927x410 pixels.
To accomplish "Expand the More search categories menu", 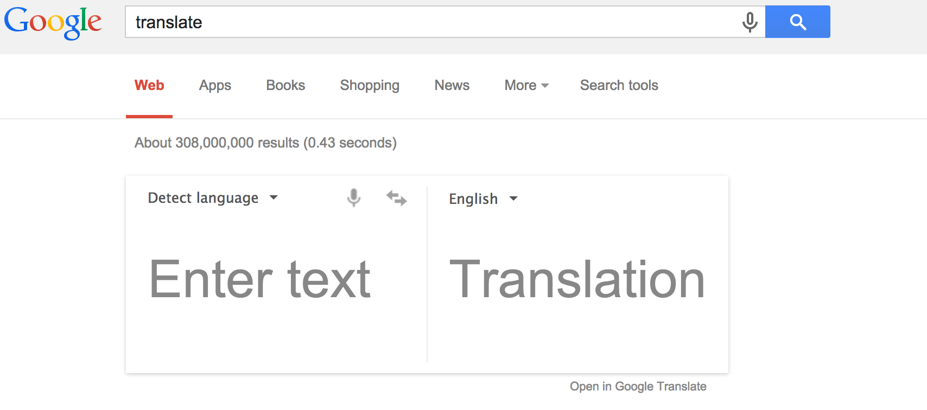I will click(526, 86).
